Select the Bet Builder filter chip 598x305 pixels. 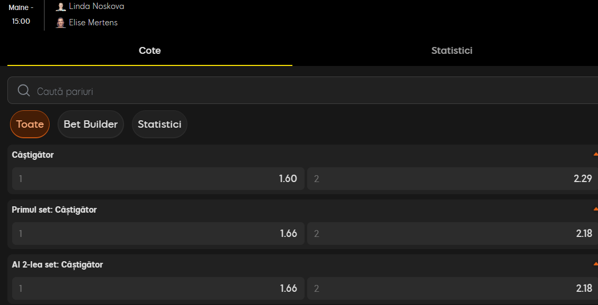tap(91, 125)
